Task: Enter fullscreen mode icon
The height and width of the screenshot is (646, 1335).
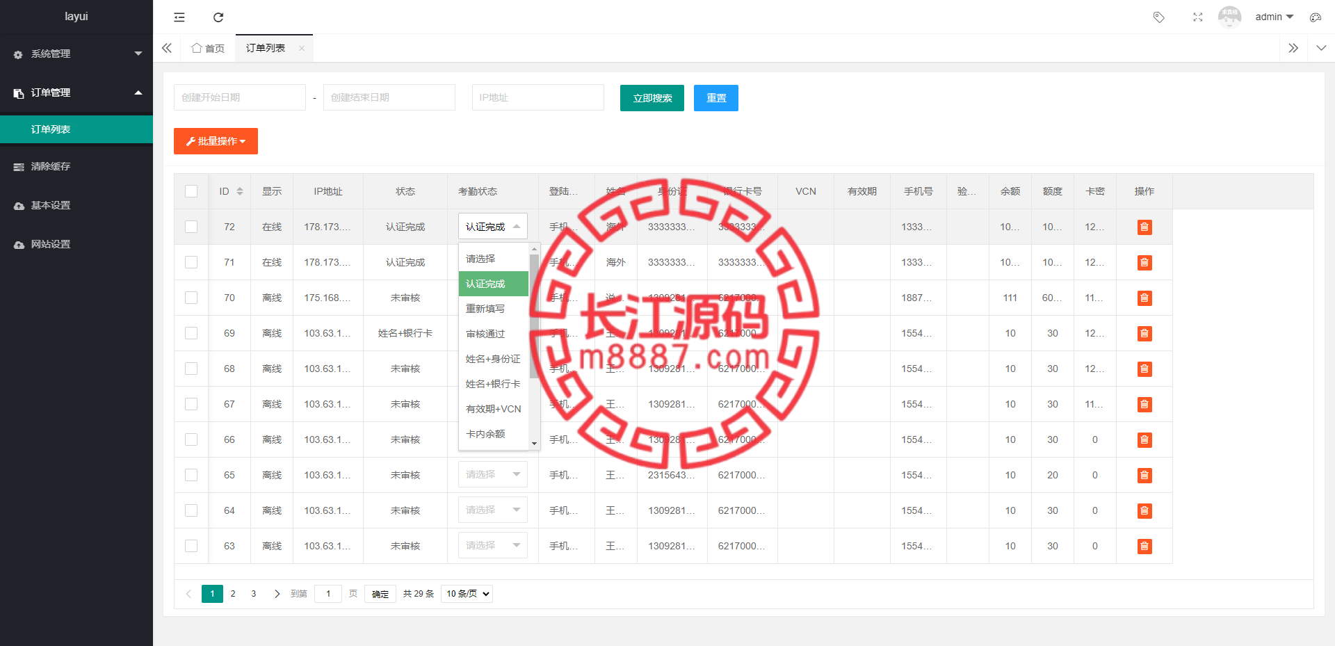Action: pyautogui.click(x=1197, y=17)
